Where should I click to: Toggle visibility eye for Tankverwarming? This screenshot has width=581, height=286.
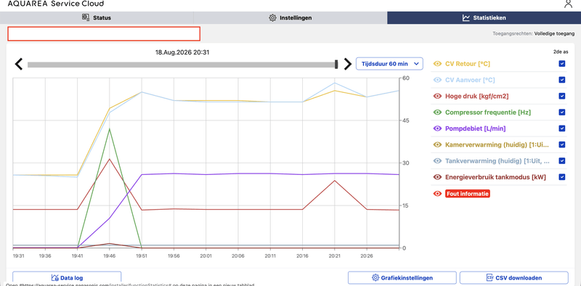click(438, 160)
